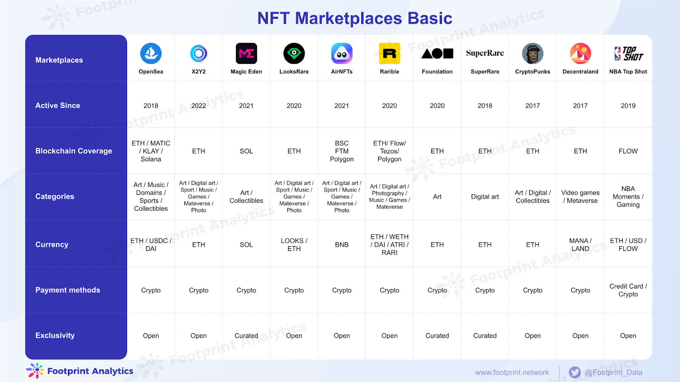Screen dimensions: 680x382
Task: Open the www.footprint.network link
Action: [512, 372]
